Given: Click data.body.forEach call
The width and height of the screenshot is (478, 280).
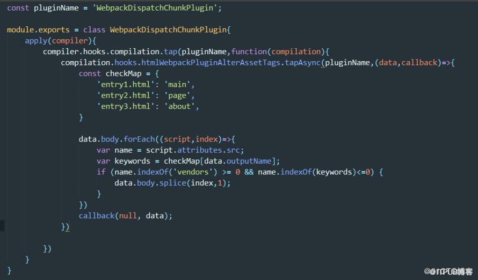Looking at the screenshot, I should 117,139.
